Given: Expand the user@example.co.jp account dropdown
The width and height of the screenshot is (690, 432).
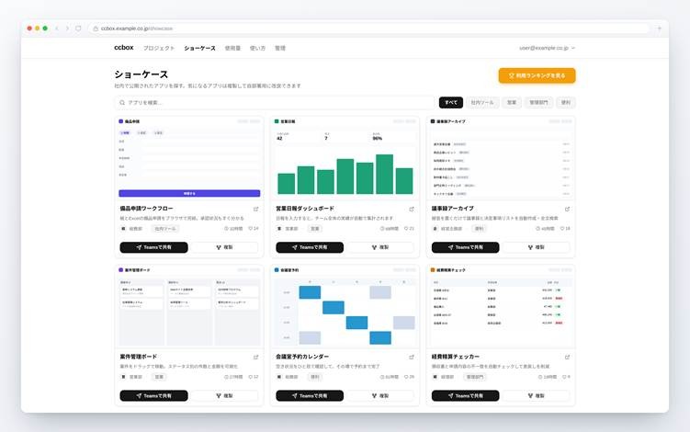Looking at the screenshot, I should pos(547,48).
